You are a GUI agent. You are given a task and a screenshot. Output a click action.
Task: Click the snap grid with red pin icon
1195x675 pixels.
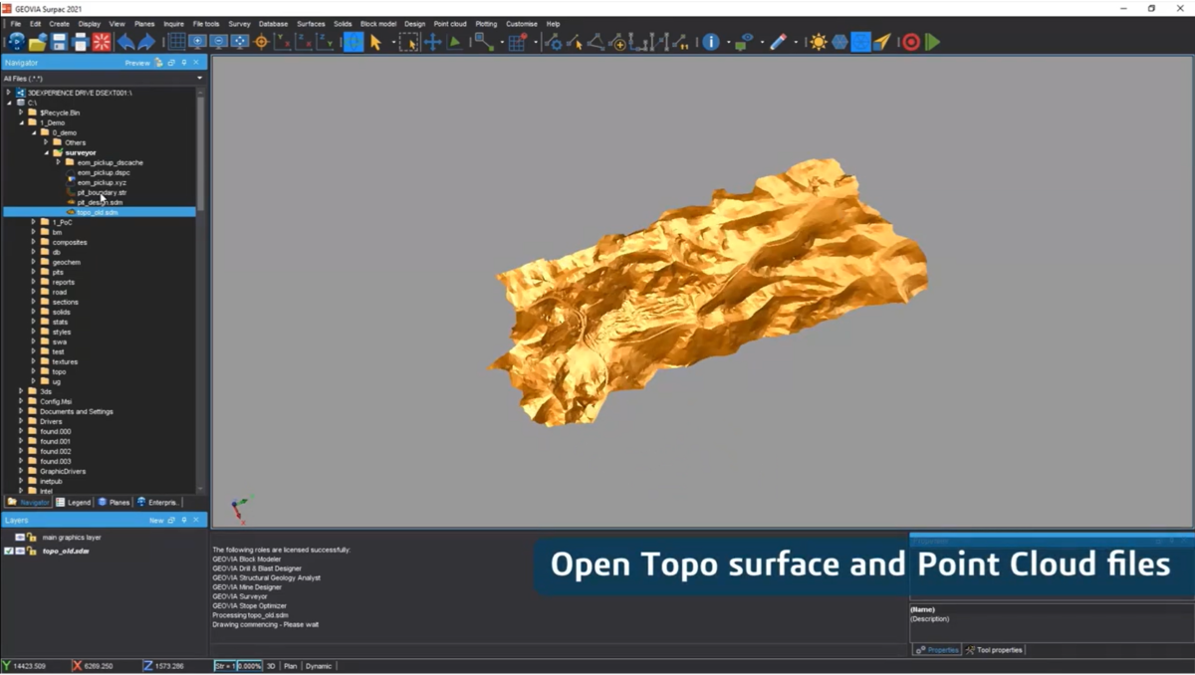(x=517, y=42)
